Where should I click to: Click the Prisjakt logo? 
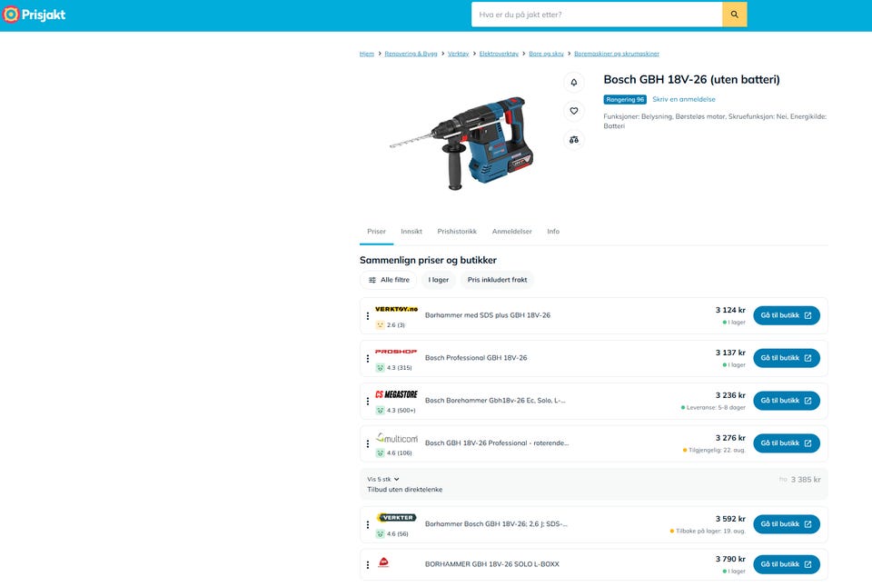34,15
